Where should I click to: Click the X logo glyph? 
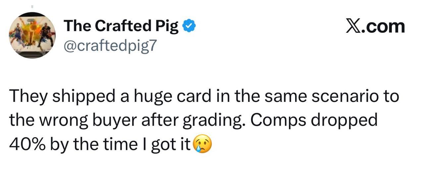[x=352, y=26]
